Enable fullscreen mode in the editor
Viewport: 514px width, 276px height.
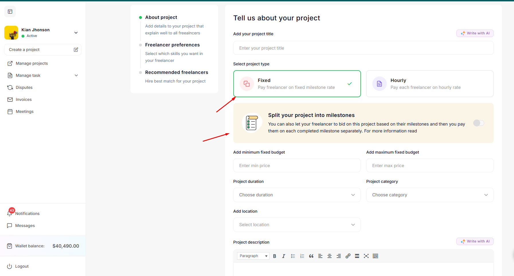(366, 256)
